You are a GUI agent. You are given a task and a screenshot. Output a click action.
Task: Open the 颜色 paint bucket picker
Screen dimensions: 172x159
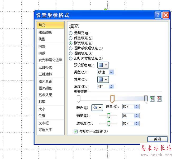pos(97,108)
